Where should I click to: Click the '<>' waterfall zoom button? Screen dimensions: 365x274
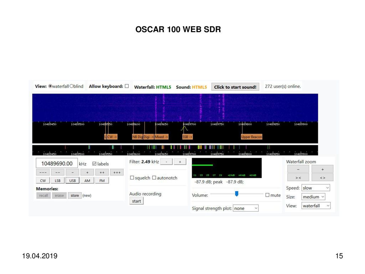(322, 178)
